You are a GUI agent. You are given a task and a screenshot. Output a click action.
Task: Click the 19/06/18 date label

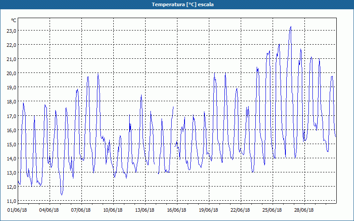pos(208,210)
